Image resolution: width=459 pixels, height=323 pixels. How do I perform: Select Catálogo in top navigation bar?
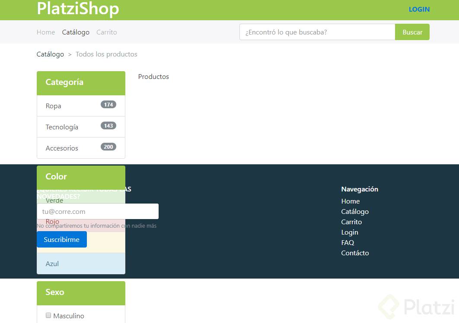click(x=76, y=32)
